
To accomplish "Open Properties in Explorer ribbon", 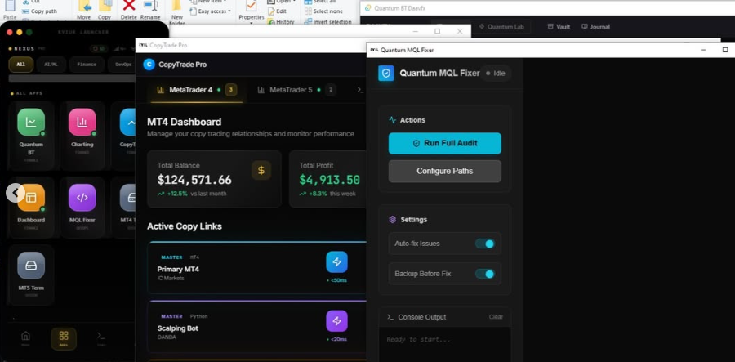I will pos(252,11).
